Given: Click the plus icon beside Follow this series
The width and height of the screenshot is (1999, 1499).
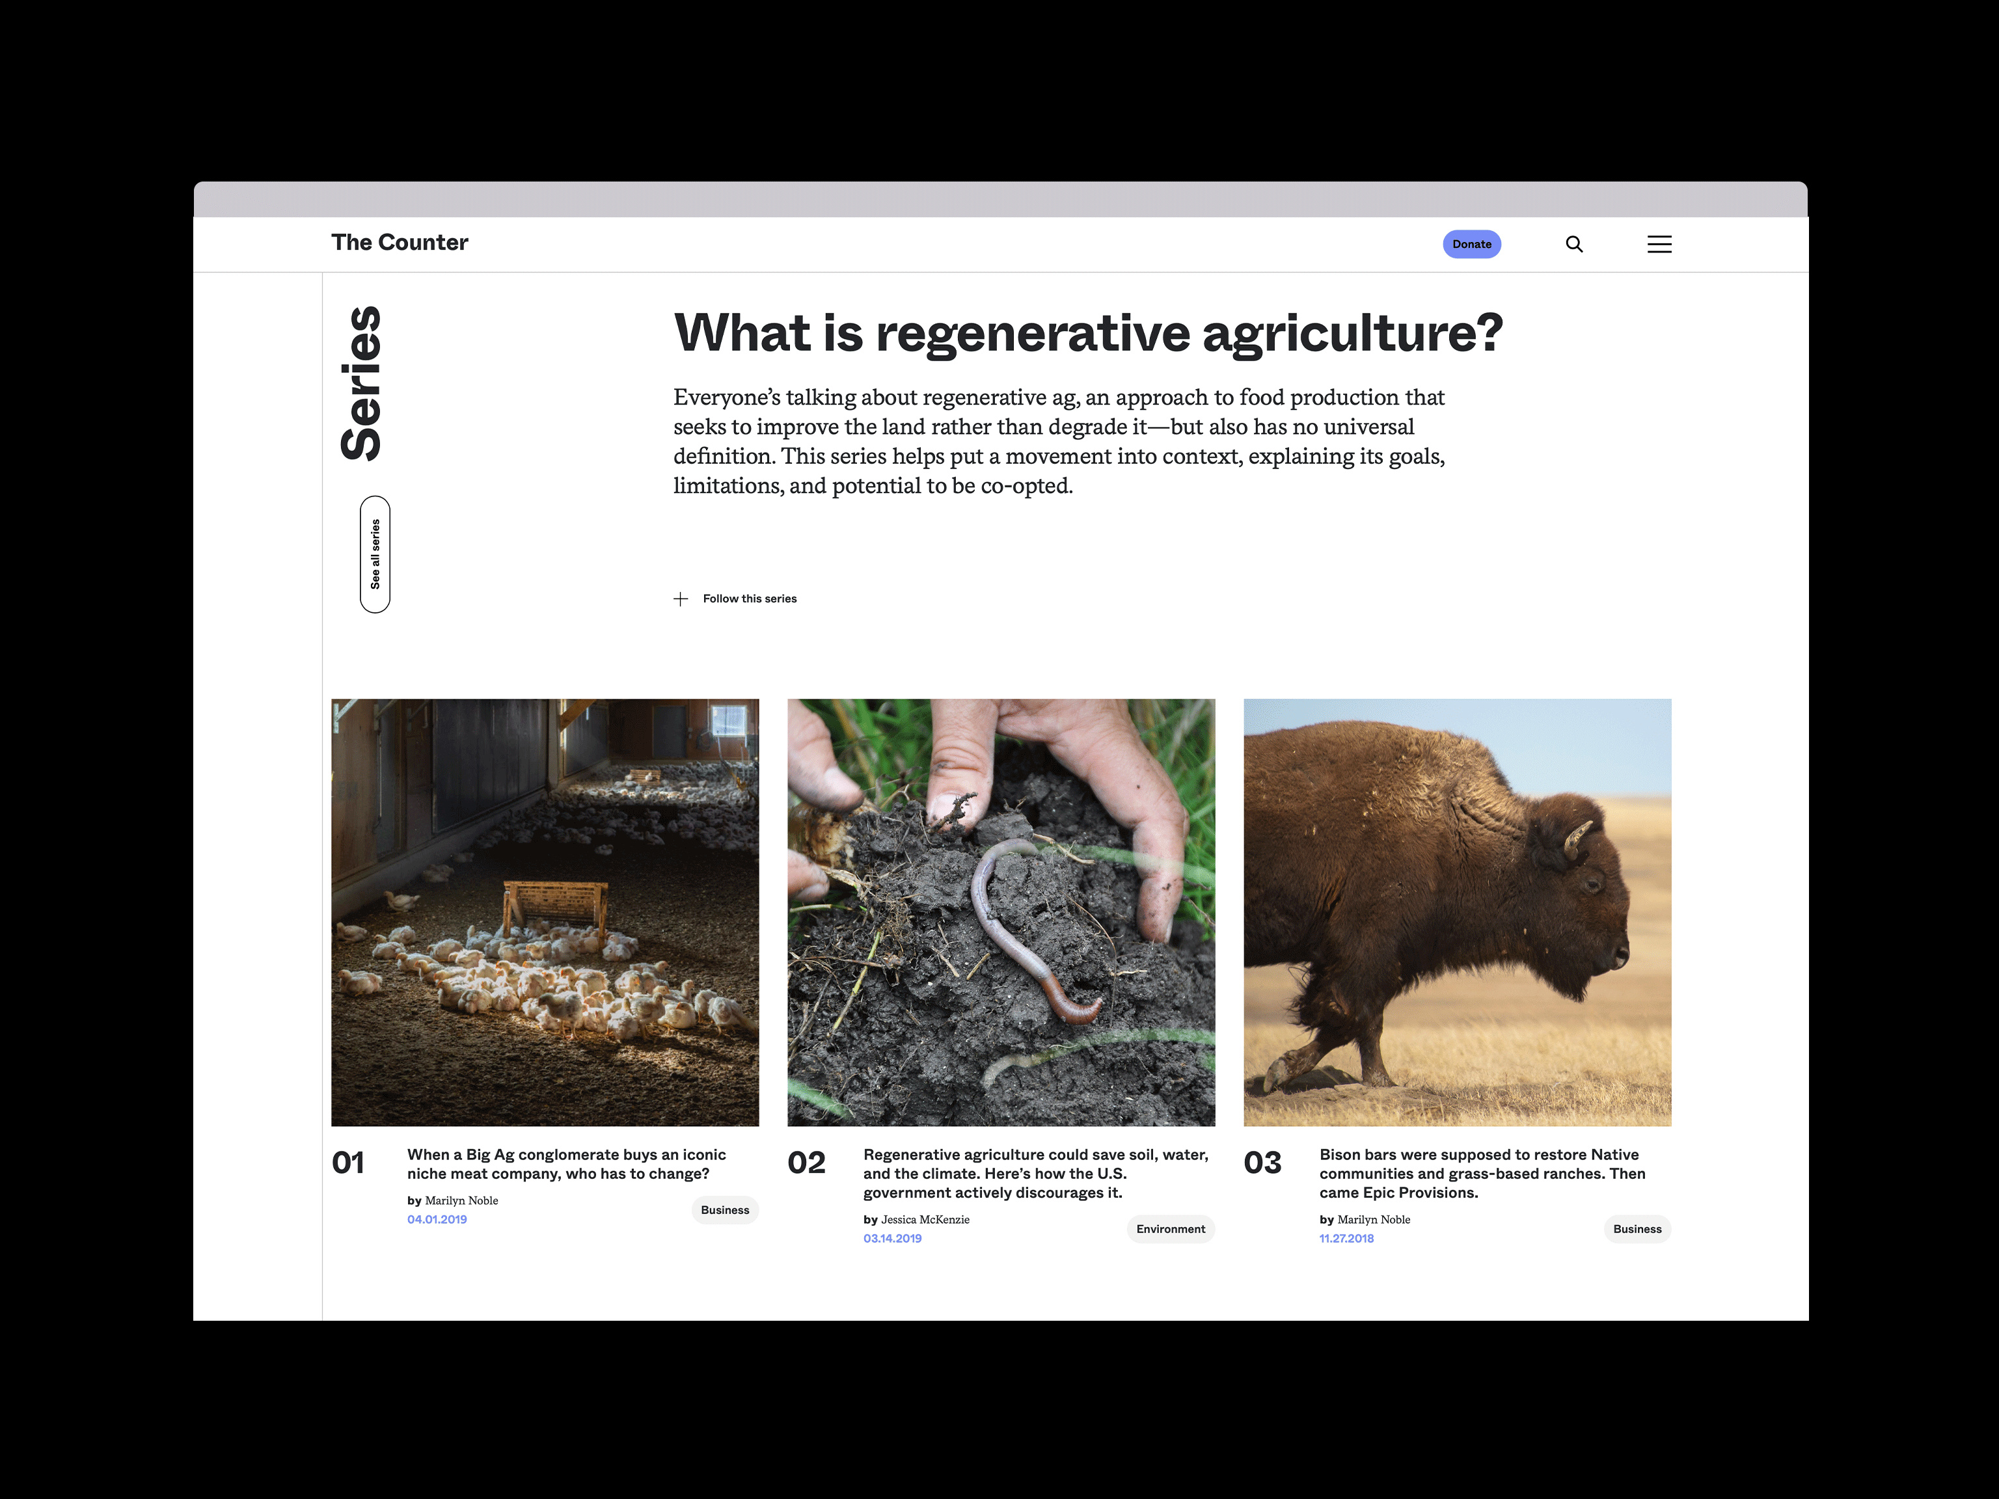Looking at the screenshot, I should (681, 599).
